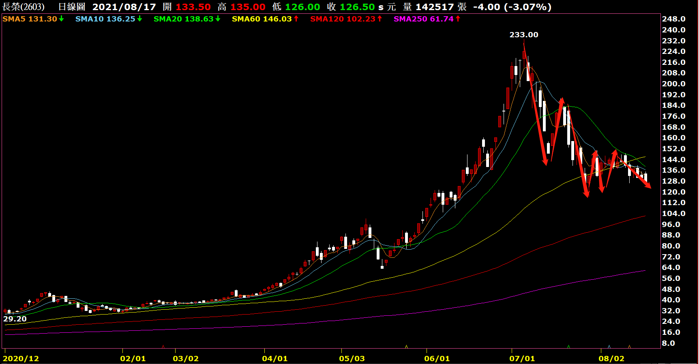Select the SMA5 131.30 indicator label
Screen dimensions: 699x364
tap(30, 19)
